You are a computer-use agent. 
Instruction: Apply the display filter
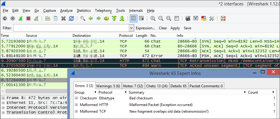click(x=175, y=28)
